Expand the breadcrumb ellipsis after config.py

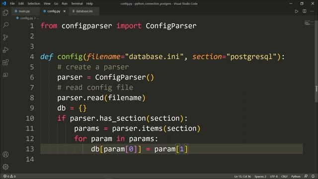38,18
